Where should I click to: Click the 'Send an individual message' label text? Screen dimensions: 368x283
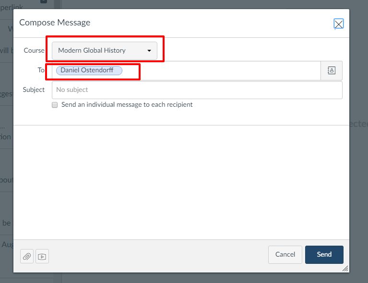tap(127, 104)
